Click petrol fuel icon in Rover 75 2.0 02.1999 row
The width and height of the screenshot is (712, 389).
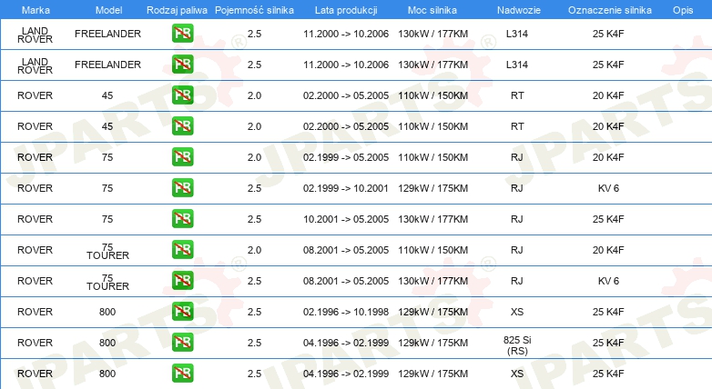[182, 157]
